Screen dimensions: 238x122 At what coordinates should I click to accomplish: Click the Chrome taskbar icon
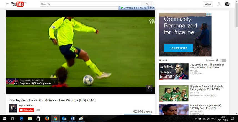coord(56,118)
